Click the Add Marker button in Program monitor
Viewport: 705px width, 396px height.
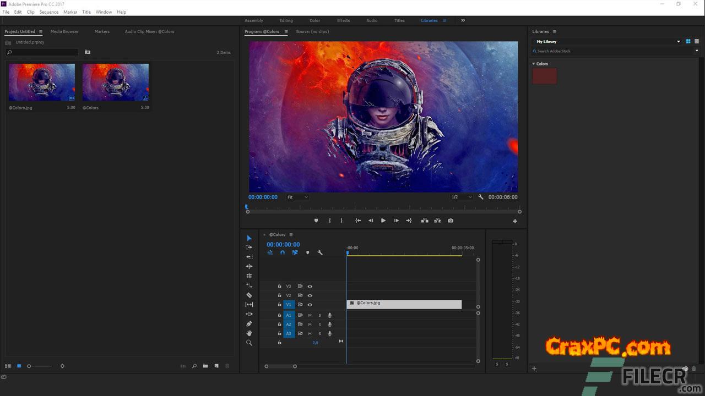point(316,221)
